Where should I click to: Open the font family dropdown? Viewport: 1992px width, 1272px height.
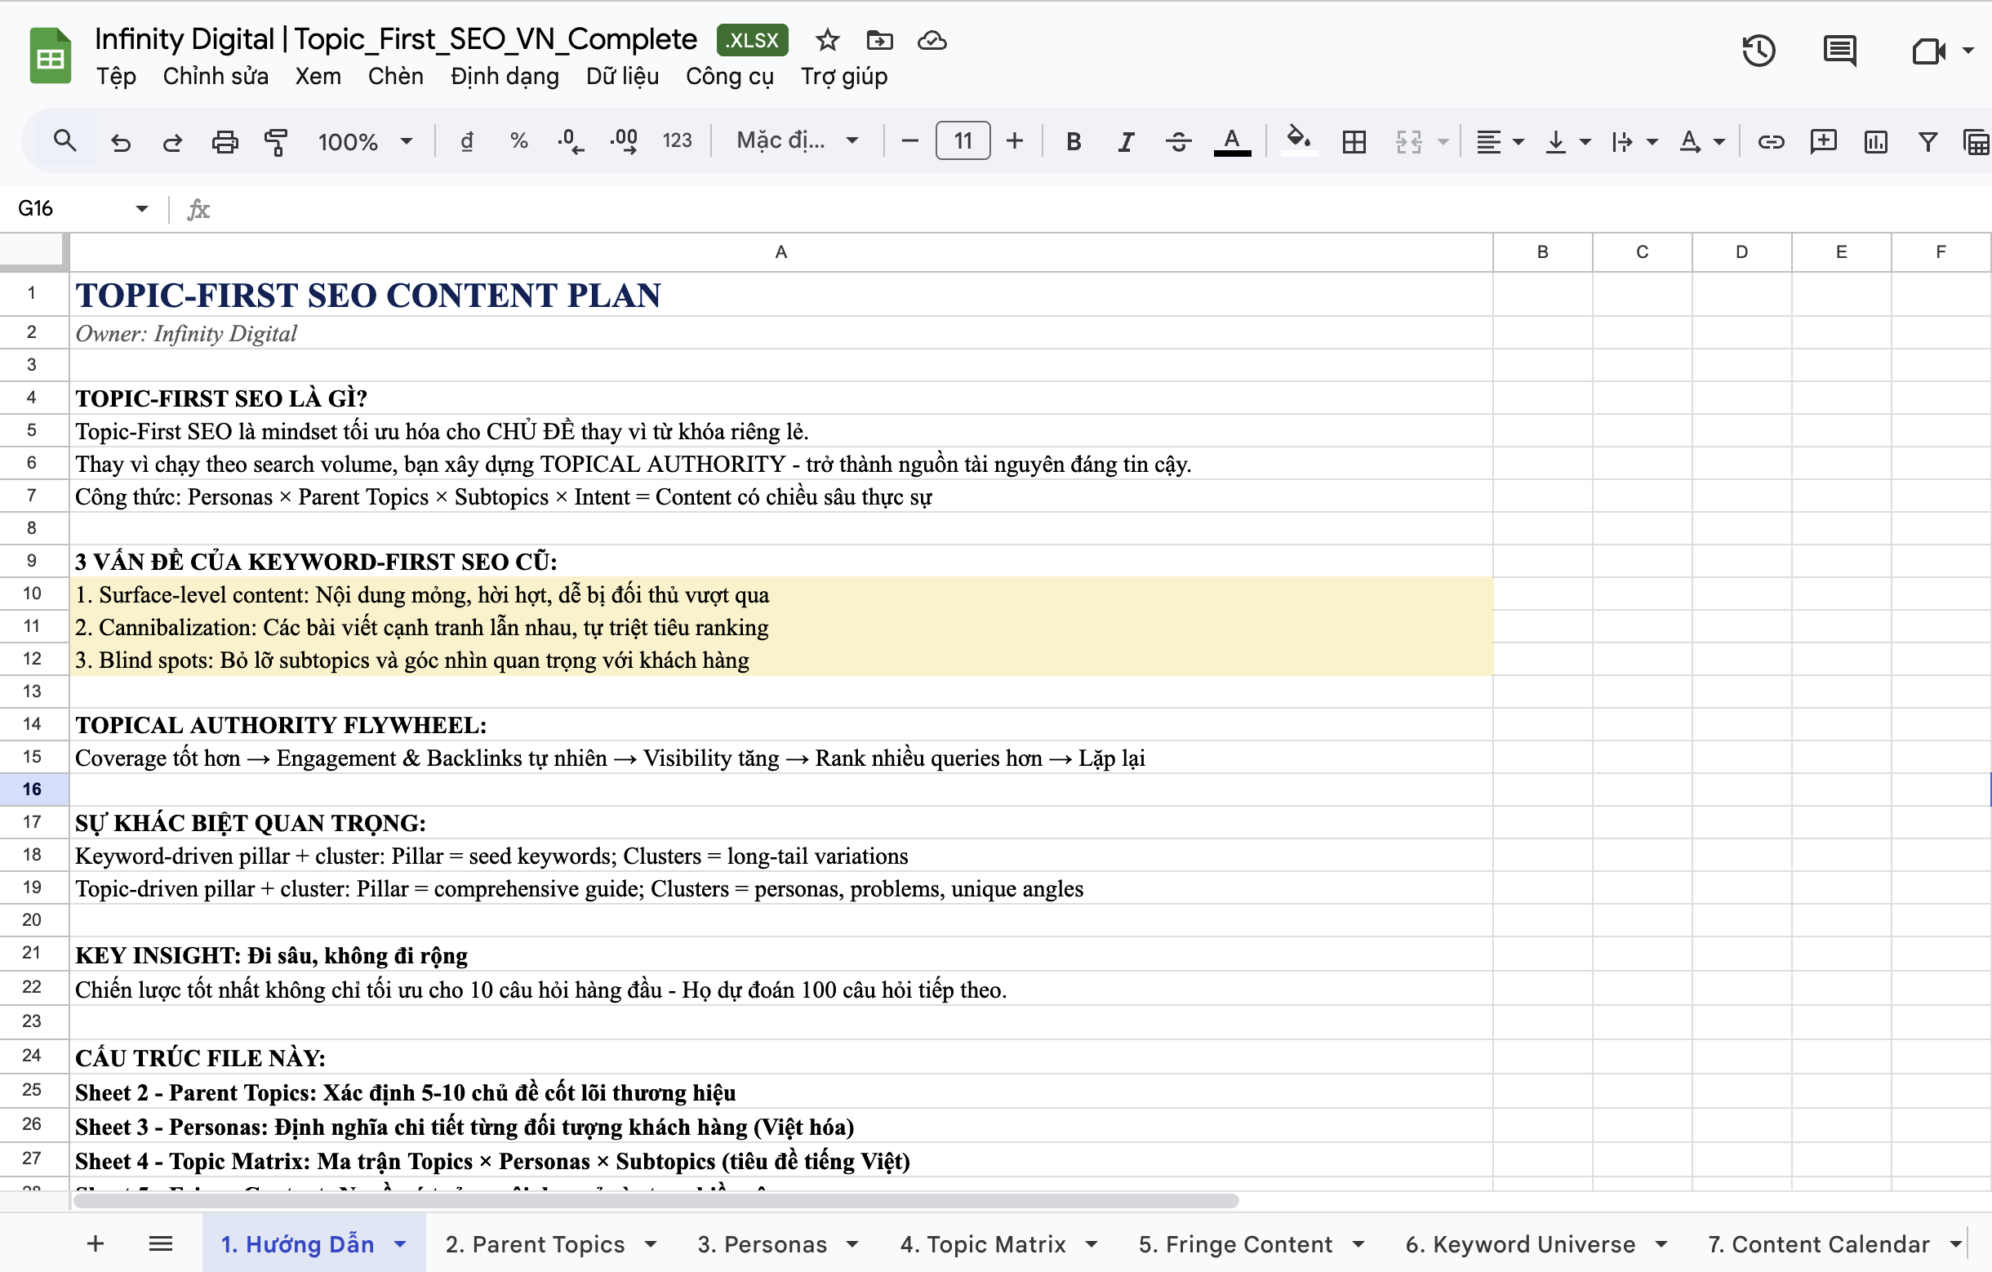(x=797, y=141)
